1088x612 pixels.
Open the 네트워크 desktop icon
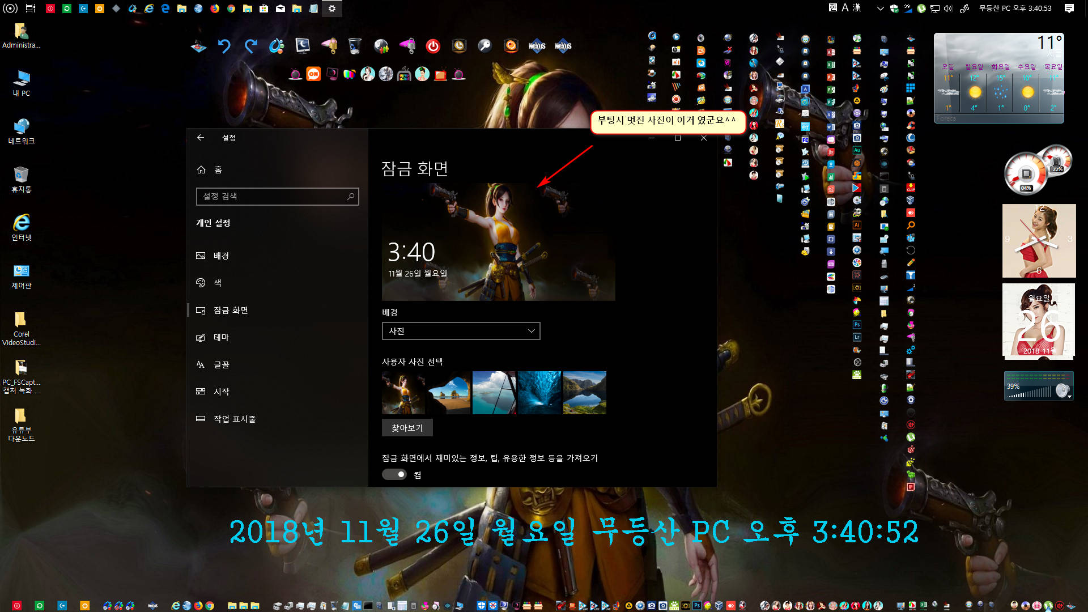pos(22,131)
